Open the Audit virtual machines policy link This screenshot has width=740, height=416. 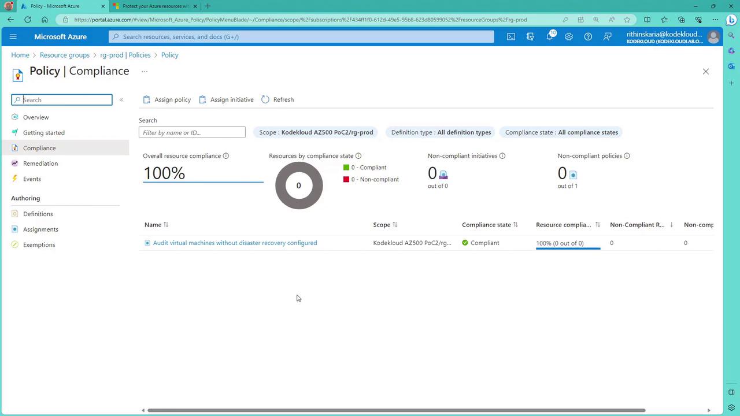tap(235, 243)
